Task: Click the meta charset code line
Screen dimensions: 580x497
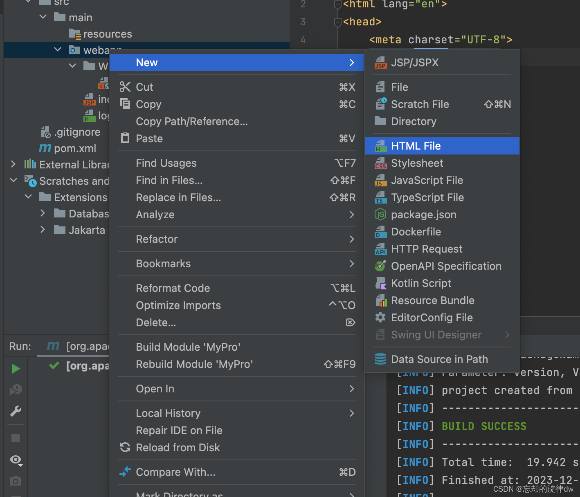Action: click(441, 40)
